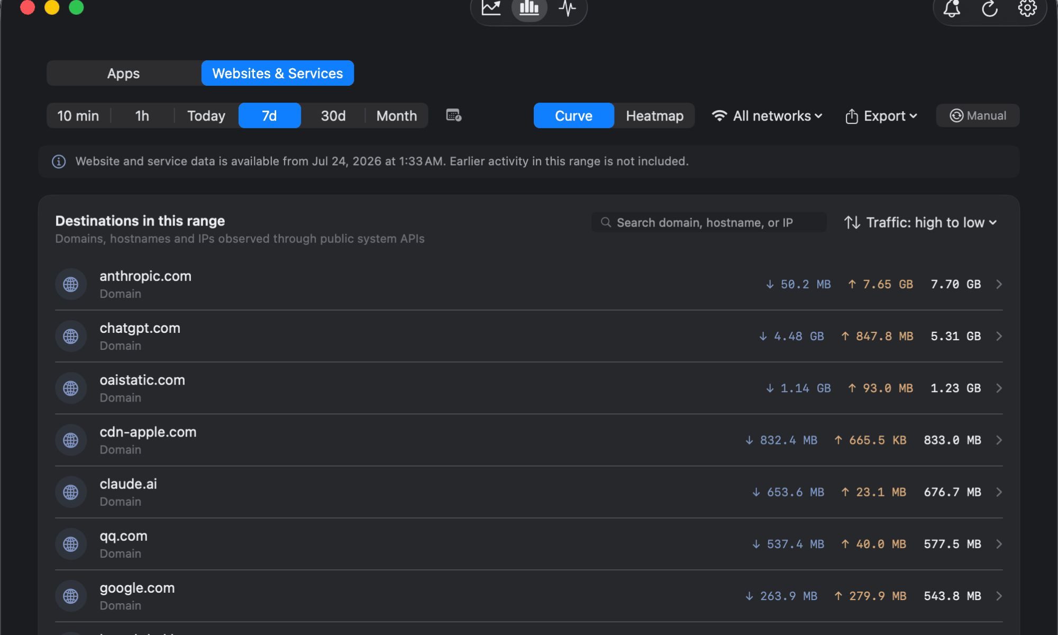This screenshot has height=635, width=1058.
Task: Select the 7d time range
Action: click(270, 115)
